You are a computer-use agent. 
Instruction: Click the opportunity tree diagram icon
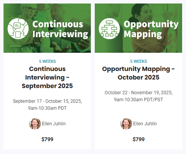click(110, 29)
